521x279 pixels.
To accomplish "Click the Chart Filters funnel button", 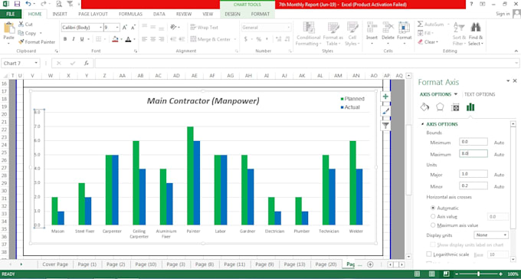I will point(385,126).
